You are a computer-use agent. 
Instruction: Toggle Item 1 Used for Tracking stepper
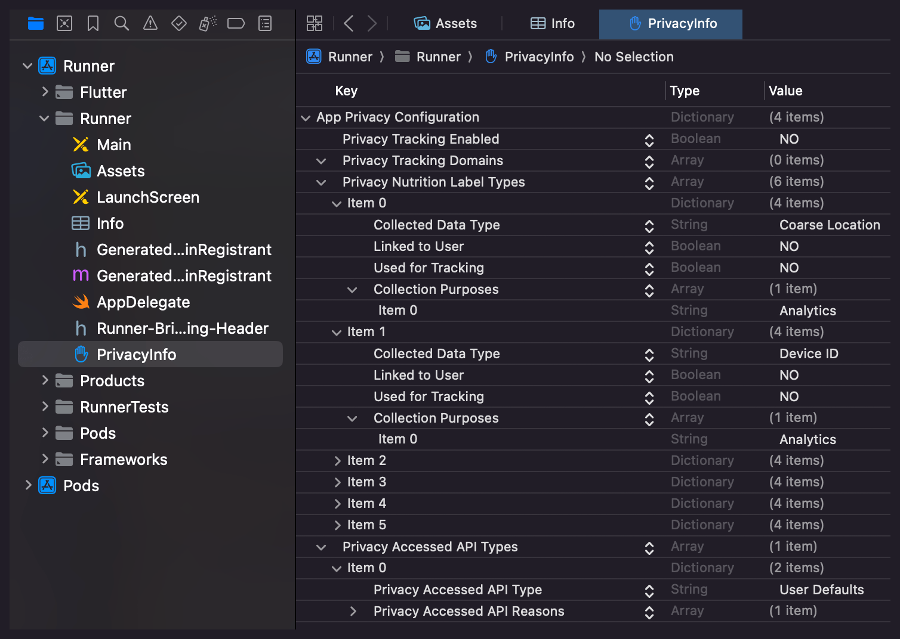coord(649,398)
